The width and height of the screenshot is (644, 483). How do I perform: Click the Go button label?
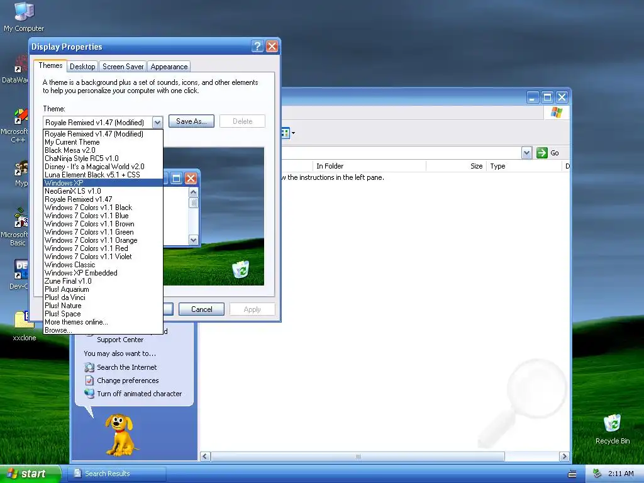[555, 153]
